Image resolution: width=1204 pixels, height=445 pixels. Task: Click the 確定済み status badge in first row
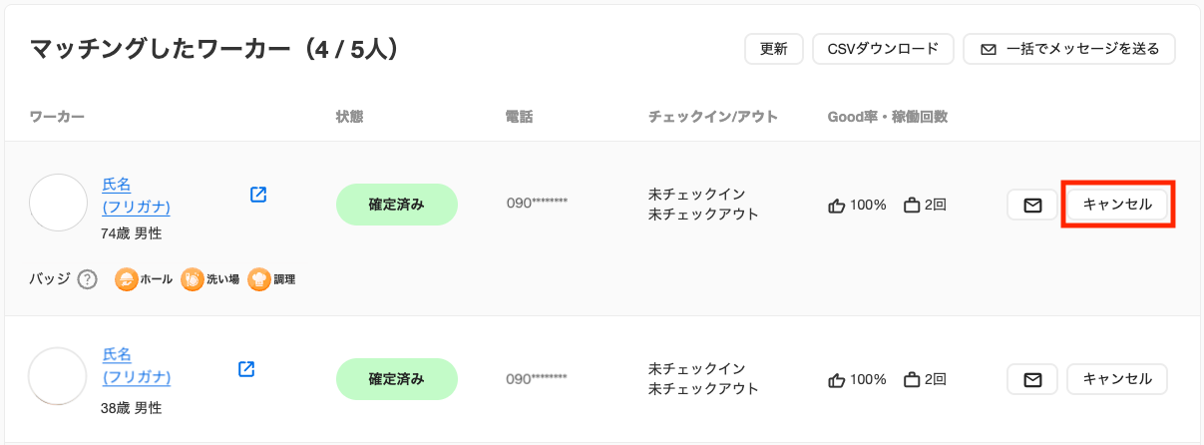pyautogui.click(x=397, y=205)
